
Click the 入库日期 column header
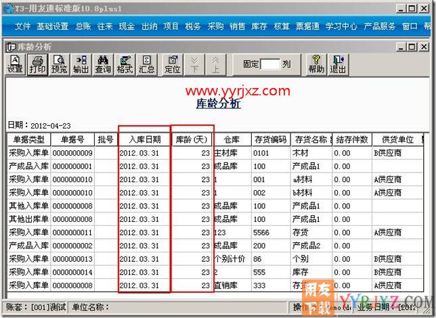point(145,139)
